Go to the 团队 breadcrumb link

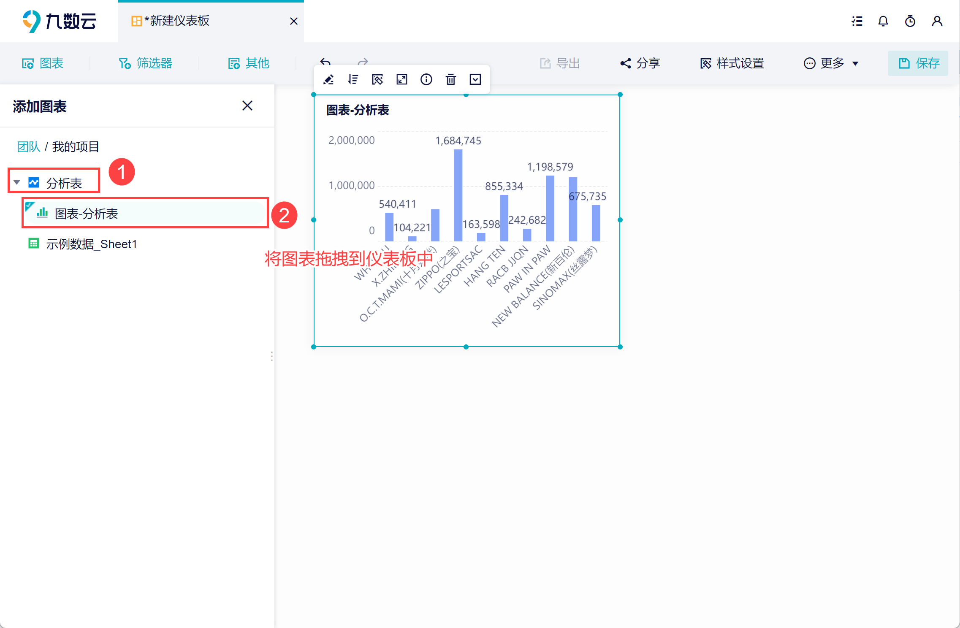click(29, 146)
